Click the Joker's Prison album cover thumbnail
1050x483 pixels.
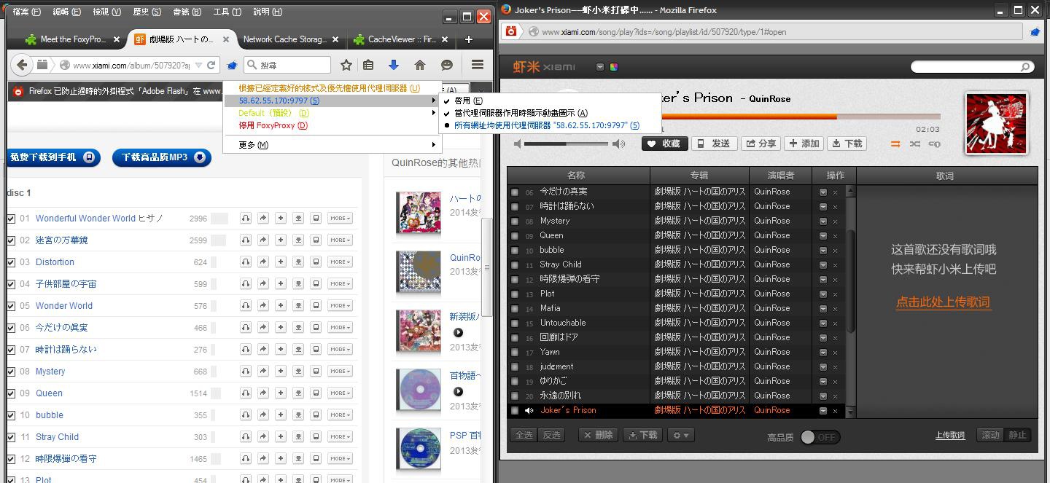tap(995, 123)
